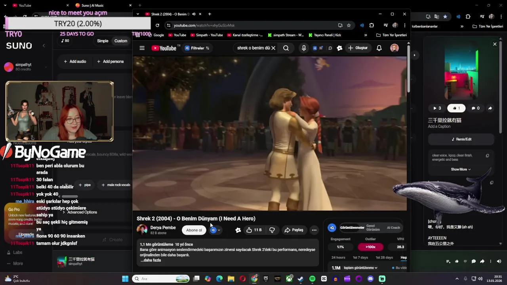Click Add persona in Suno
The width and height of the screenshot is (507, 285).
coord(110,61)
